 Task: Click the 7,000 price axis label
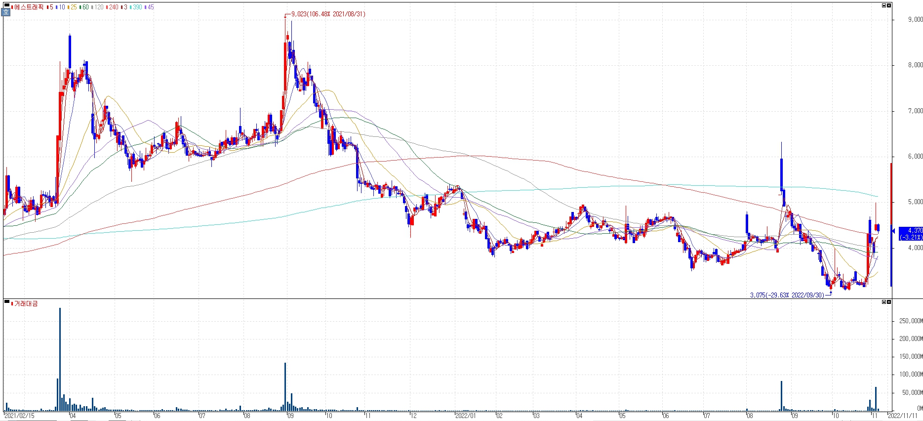tap(915, 111)
